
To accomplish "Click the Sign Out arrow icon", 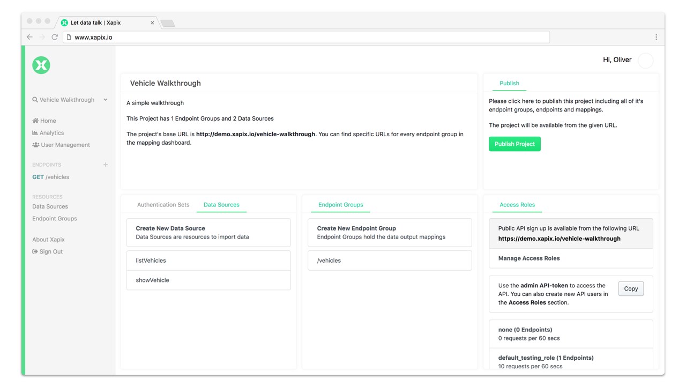I will click(x=35, y=251).
